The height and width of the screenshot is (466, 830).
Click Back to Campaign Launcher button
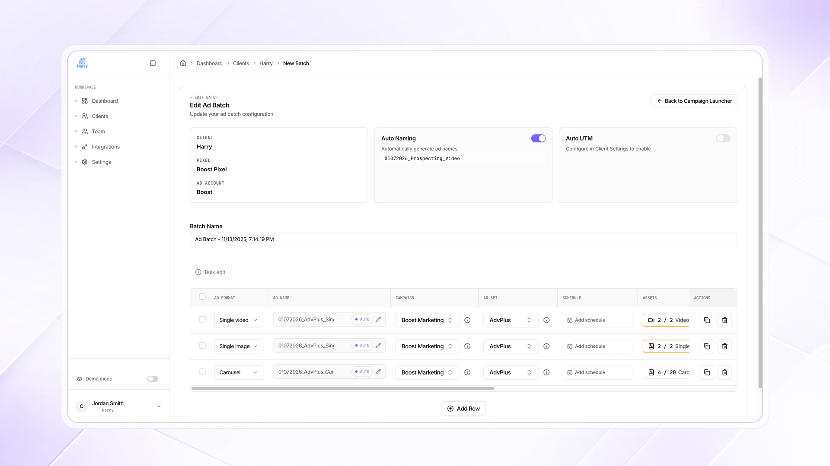(694, 101)
